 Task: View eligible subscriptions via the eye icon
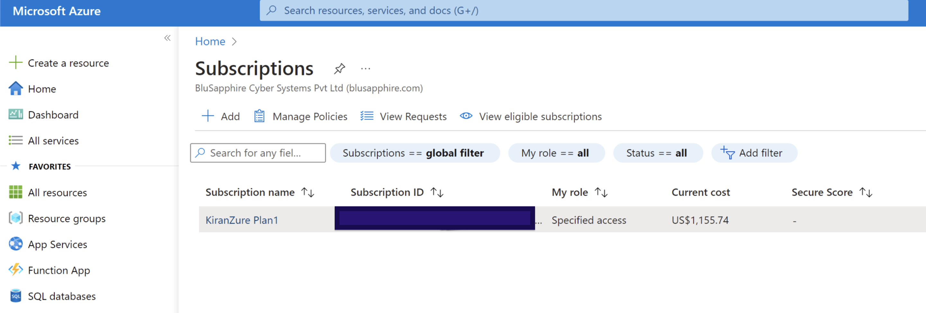point(466,116)
